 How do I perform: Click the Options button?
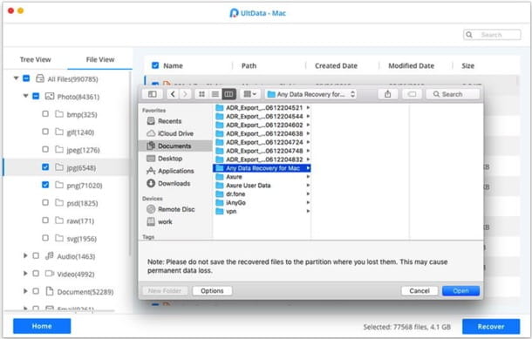click(x=212, y=291)
